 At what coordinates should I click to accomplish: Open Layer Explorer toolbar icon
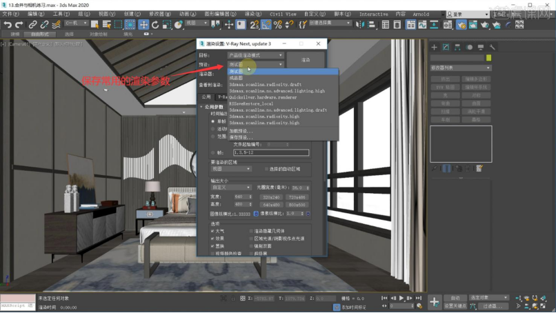pyautogui.click(x=397, y=24)
